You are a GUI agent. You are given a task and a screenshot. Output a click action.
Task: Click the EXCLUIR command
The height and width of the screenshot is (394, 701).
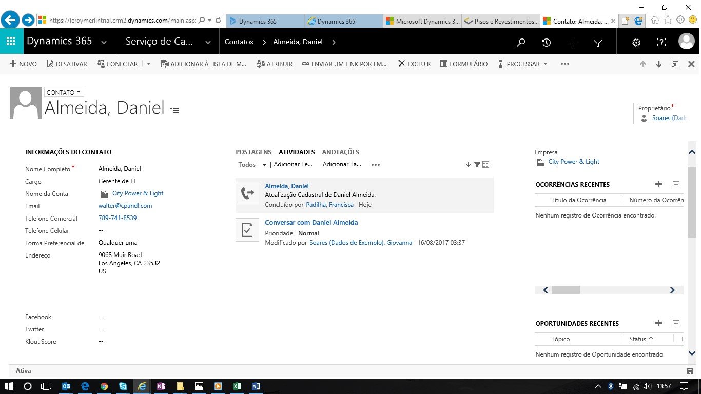(414, 64)
